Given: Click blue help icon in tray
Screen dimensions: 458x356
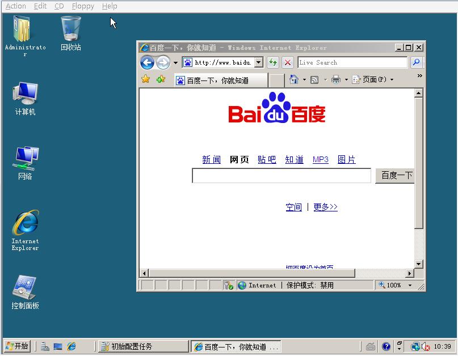Looking at the screenshot, I should (386, 347).
